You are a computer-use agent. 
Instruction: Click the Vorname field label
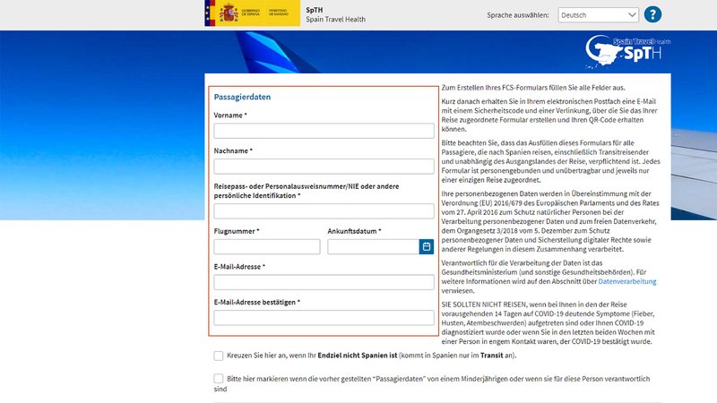pyautogui.click(x=230, y=116)
